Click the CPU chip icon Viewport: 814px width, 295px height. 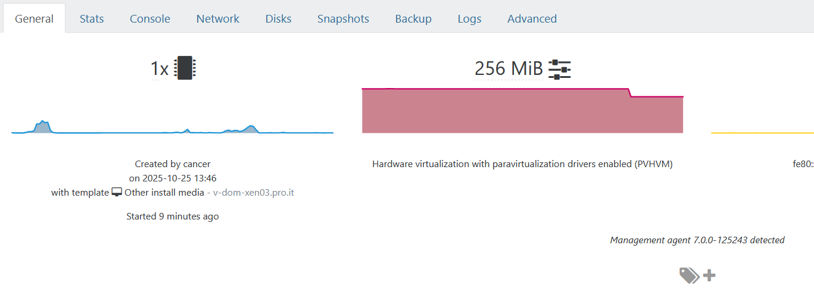[185, 68]
